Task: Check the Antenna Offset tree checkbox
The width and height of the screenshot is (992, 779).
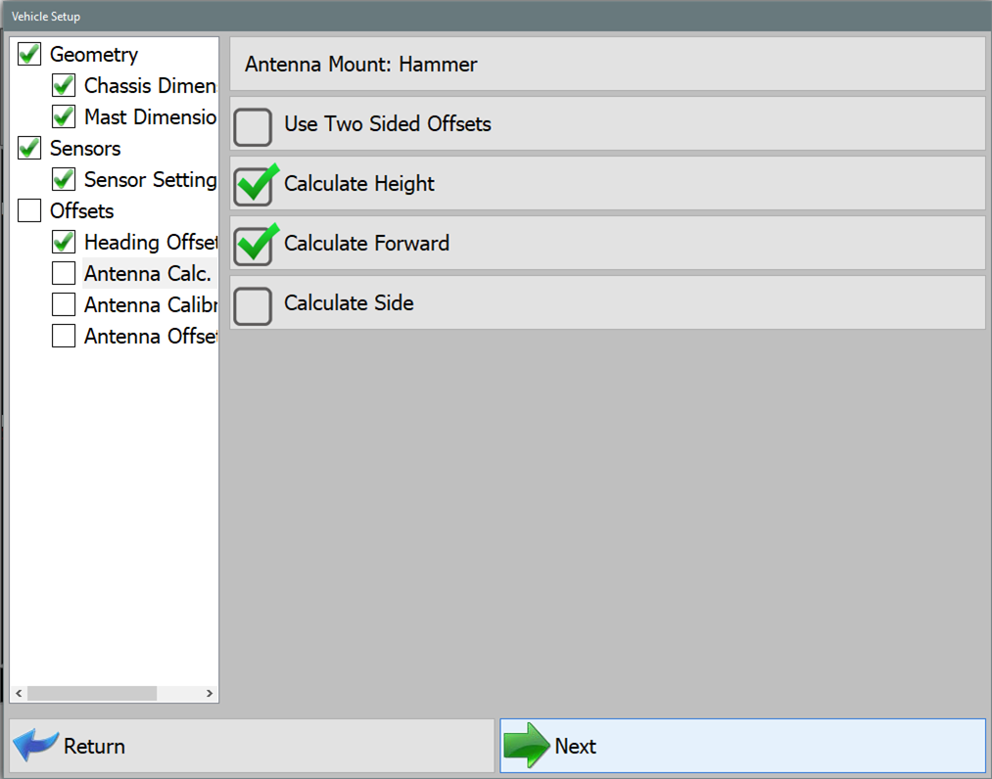Action: tap(64, 337)
